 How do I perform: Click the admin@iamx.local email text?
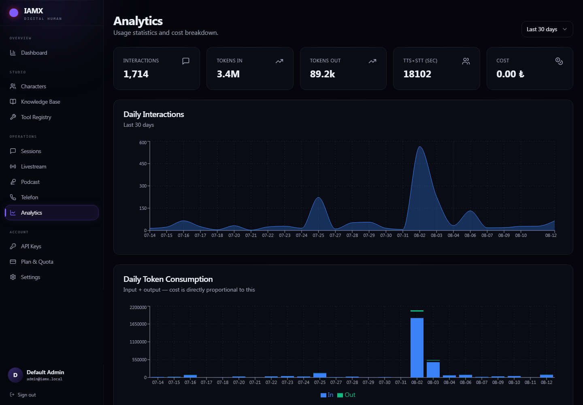click(x=45, y=379)
